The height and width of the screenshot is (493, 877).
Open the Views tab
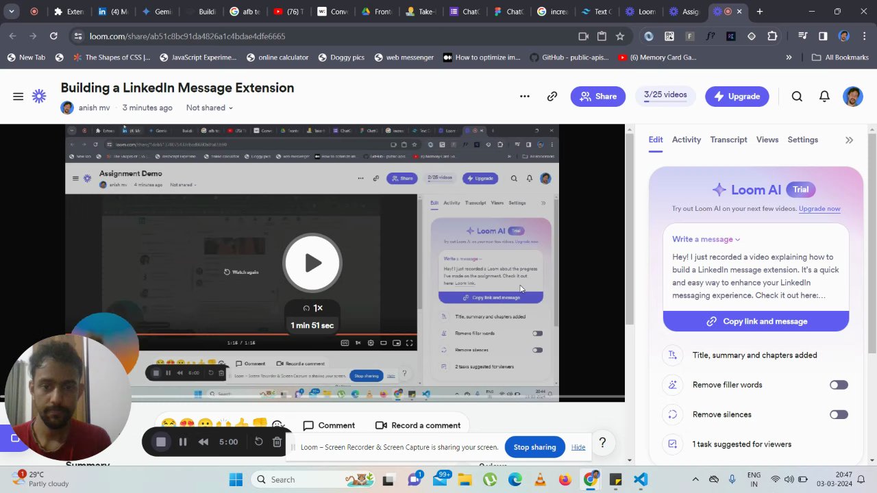coord(767,140)
